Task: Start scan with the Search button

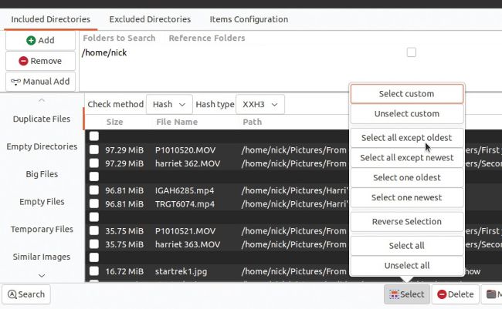Action: point(25,294)
